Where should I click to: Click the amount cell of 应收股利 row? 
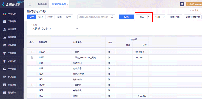point(141,63)
